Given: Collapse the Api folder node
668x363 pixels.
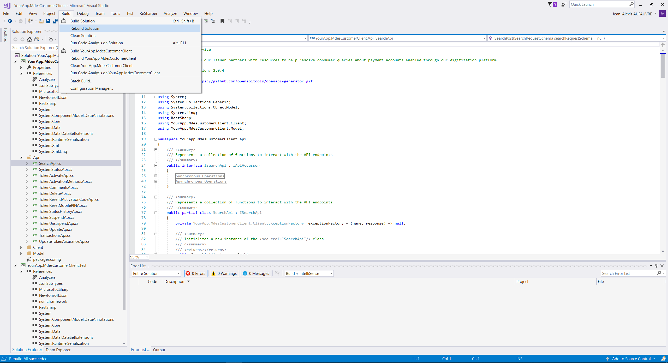Looking at the screenshot, I should (21, 157).
